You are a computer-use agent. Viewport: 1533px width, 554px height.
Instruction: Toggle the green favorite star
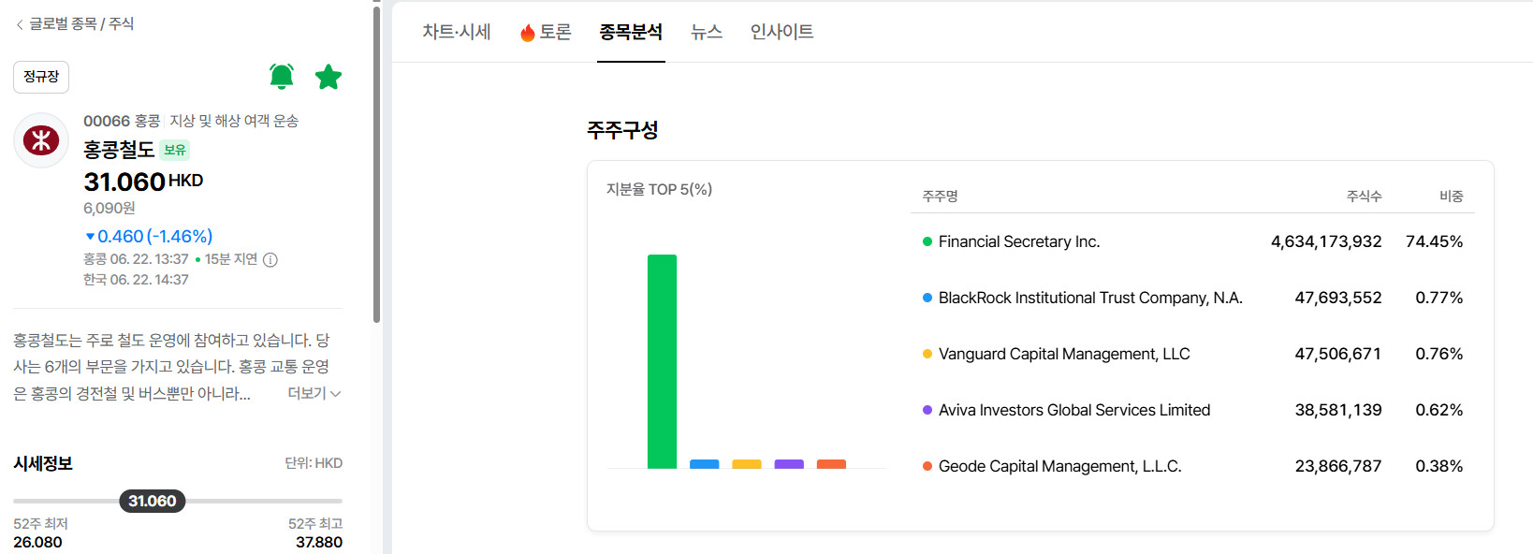pyautogui.click(x=328, y=77)
